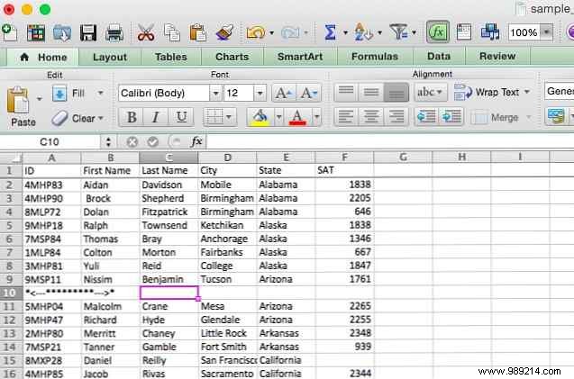
Task: Switch to the Home ribbon tab
Action: click(x=43, y=57)
